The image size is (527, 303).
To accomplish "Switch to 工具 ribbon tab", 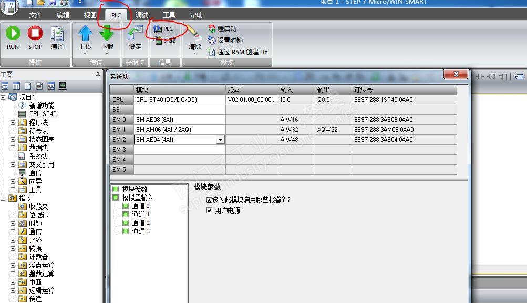I will (169, 15).
